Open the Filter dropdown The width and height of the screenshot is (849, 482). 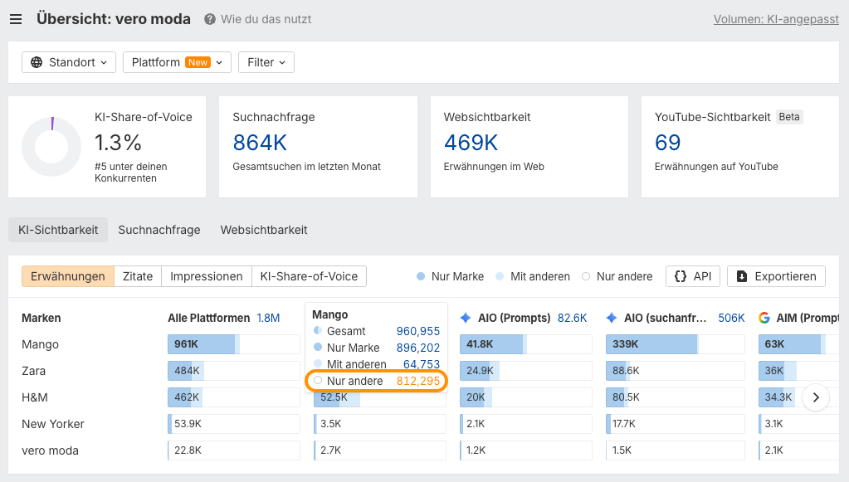[266, 62]
